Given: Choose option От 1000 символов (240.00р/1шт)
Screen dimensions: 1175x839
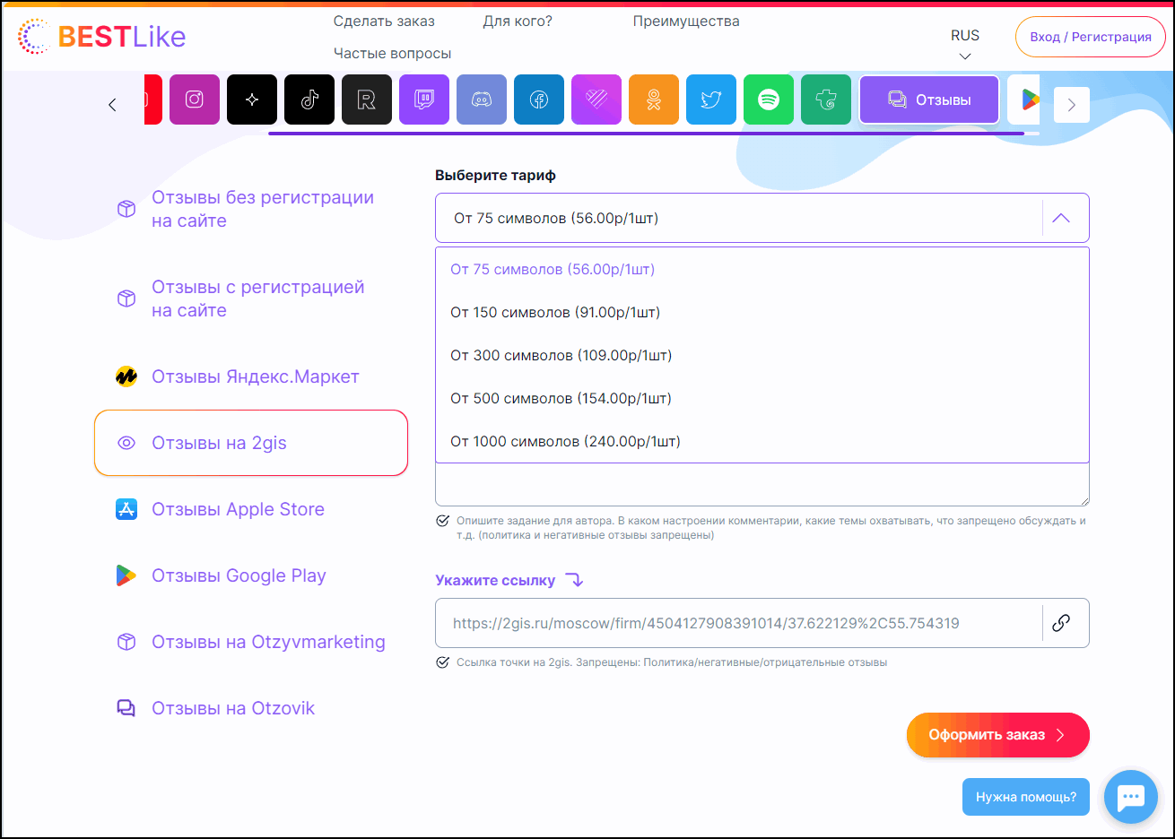Looking at the screenshot, I should [762, 441].
